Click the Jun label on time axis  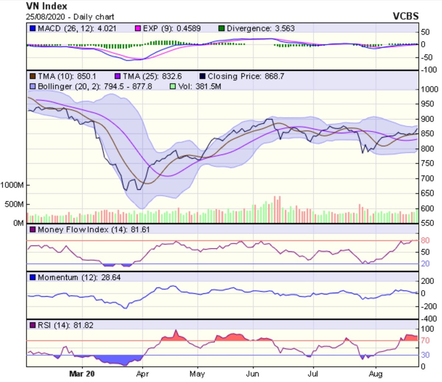(x=253, y=374)
